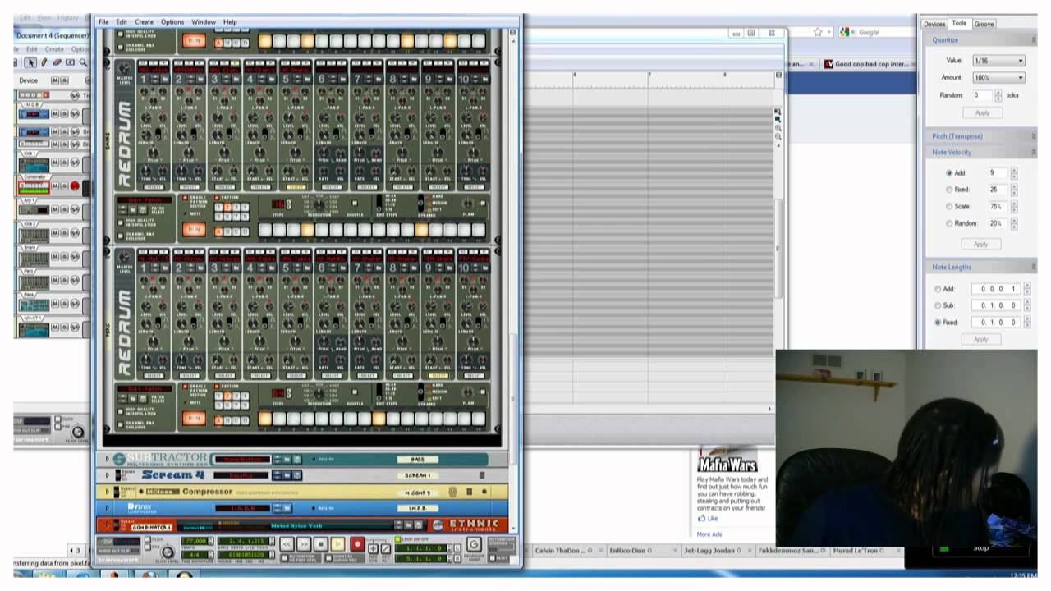Viewport: 1051px width, 591px height.
Task: Select the Add radio button under Note Velocity
Action: coord(949,173)
